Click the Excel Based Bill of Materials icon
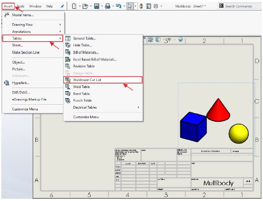The width and height of the screenshot is (263, 201). click(x=68, y=60)
